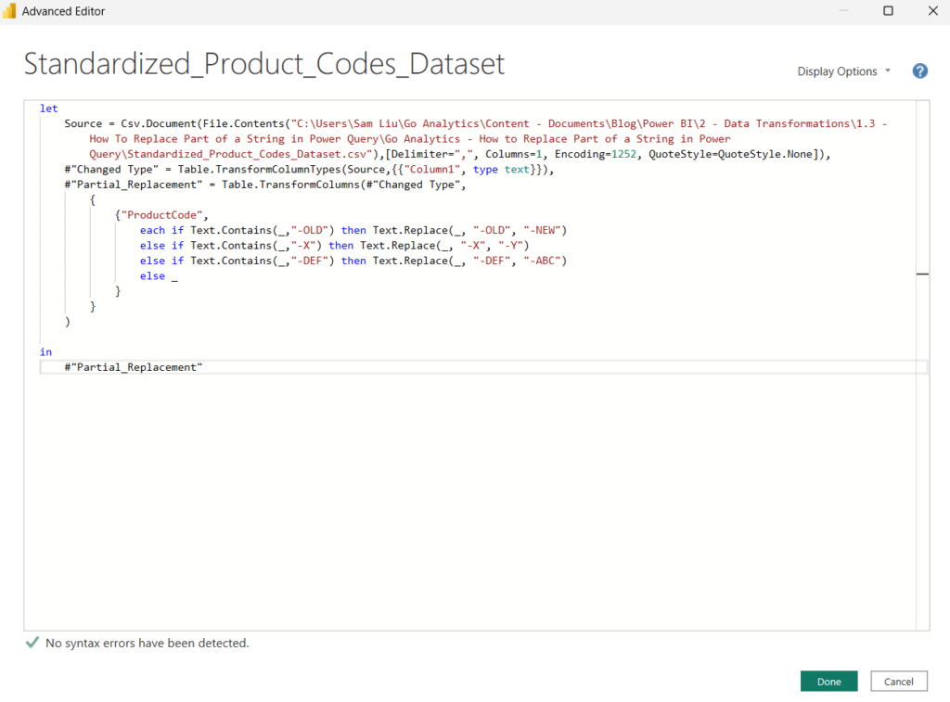Image resolution: width=950 pixels, height=702 pixels.
Task: Click the Standardized_Product_Codes_Dataset query title
Action: [x=264, y=64]
